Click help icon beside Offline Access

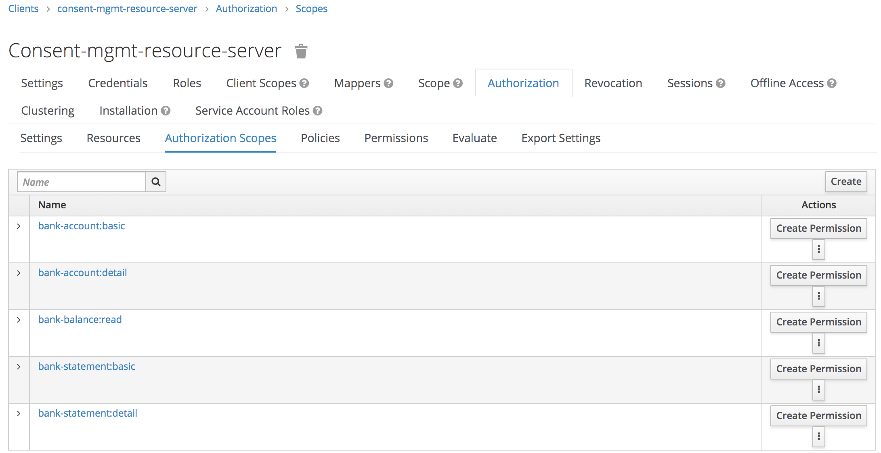click(832, 83)
